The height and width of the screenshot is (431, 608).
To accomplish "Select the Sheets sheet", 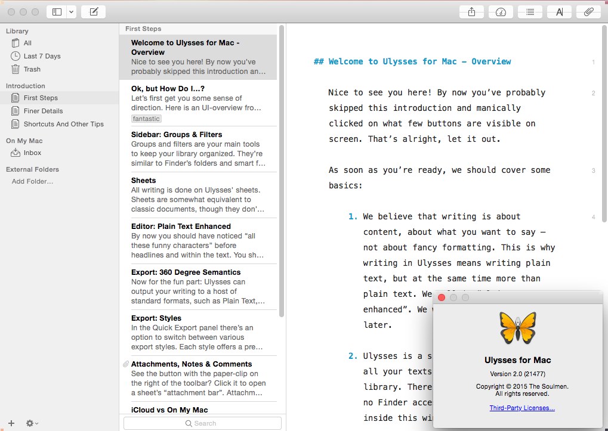I will tap(198, 195).
